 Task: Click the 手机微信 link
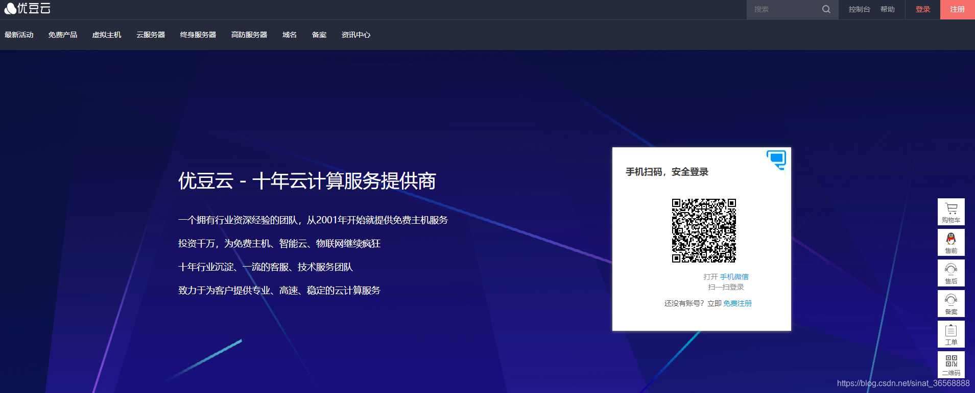734,277
